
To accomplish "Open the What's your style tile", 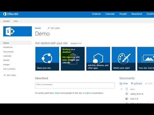I will tap(124, 59).
